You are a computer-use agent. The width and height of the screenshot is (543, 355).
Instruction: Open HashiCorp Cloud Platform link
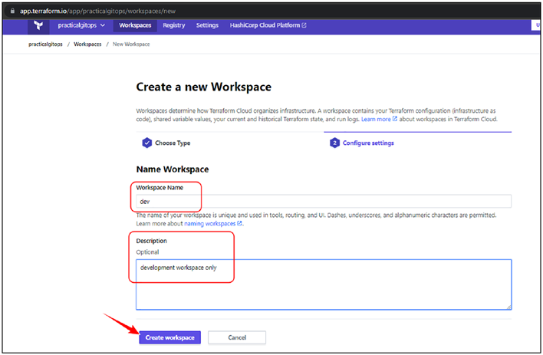(x=268, y=25)
